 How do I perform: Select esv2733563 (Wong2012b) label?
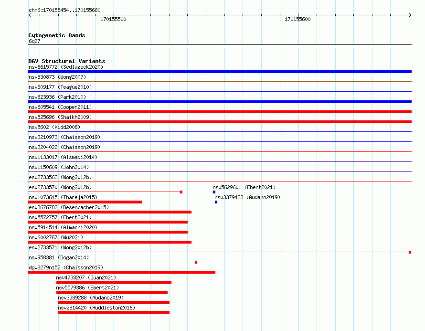pos(60,177)
